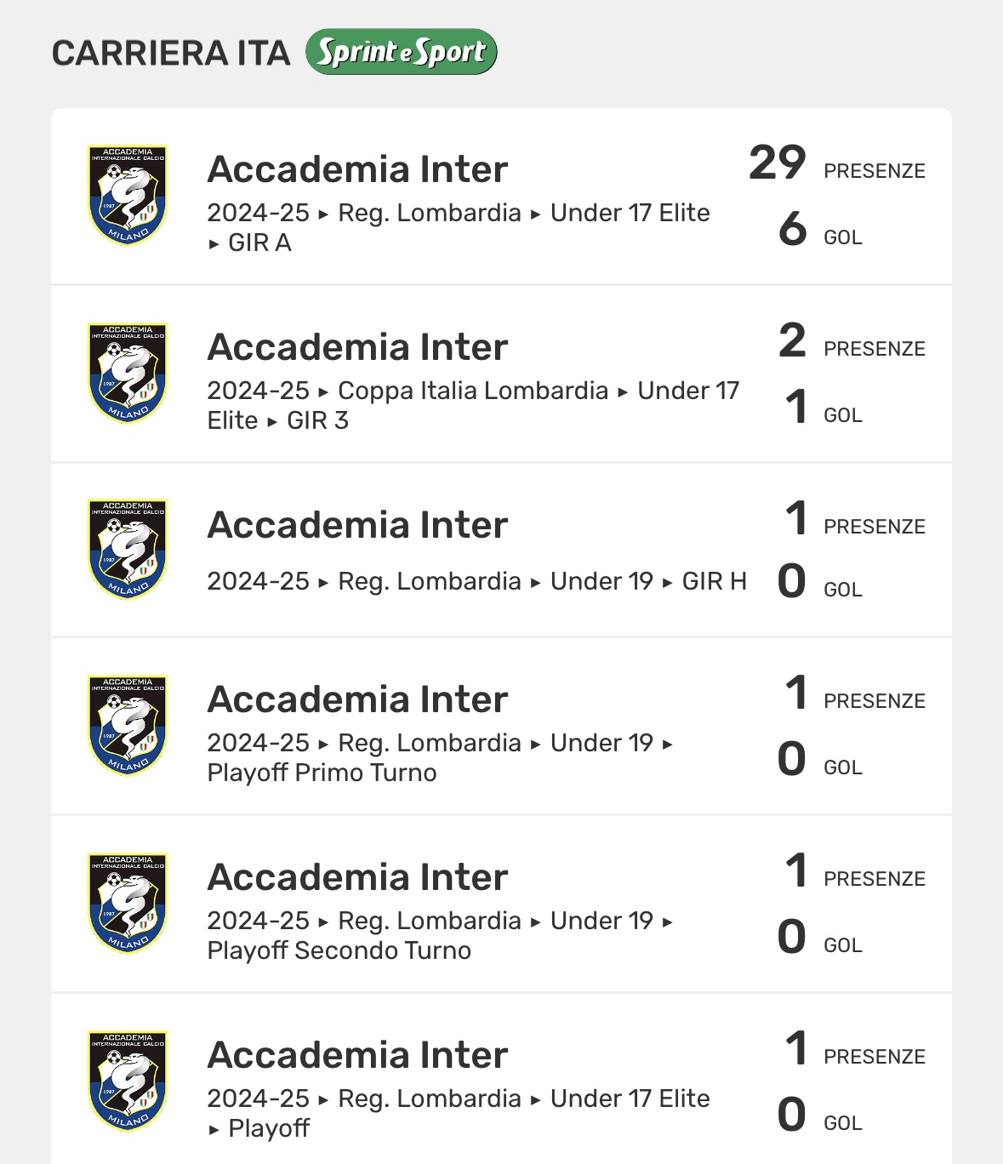Image resolution: width=1003 pixels, height=1164 pixels.
Task: Open Accademia Inter title in Under 19 GIR H row
Action: [x=357, y=525]
